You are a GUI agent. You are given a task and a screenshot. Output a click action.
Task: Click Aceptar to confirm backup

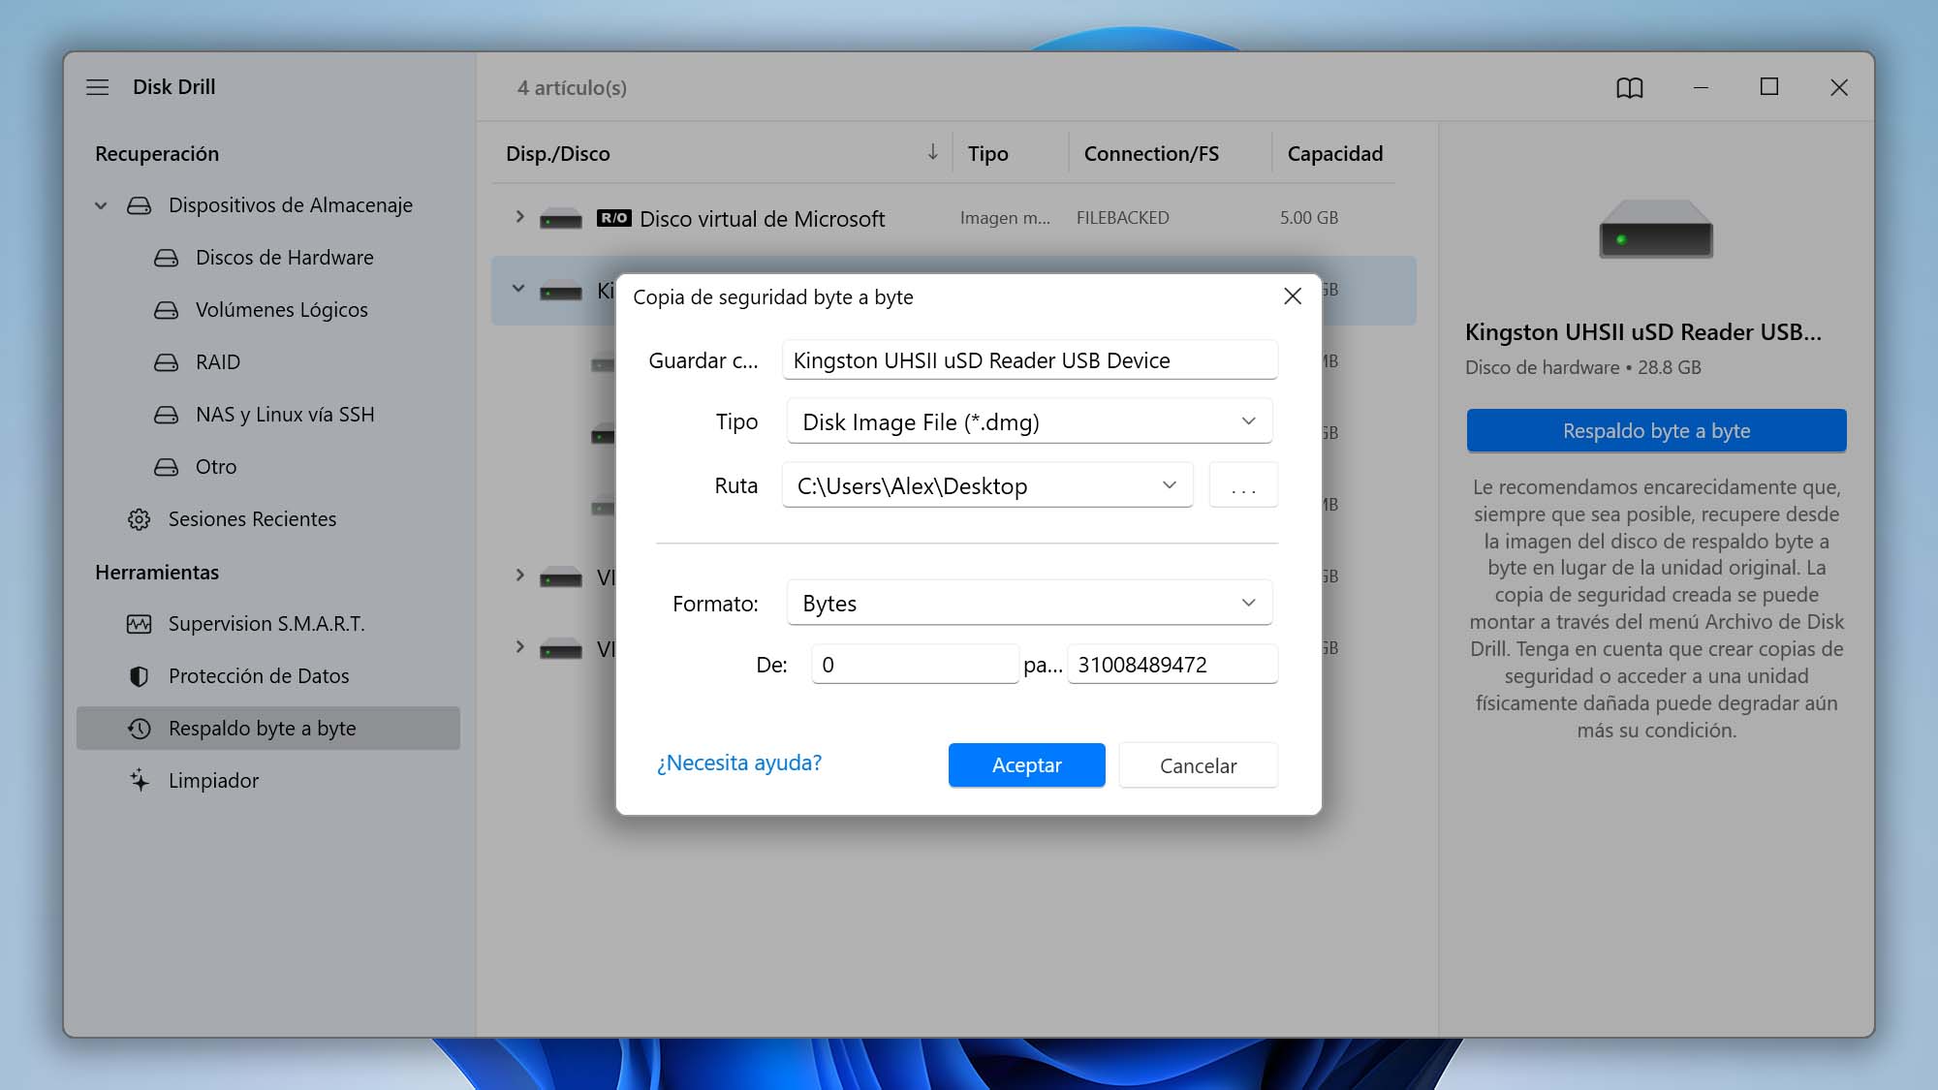point(1026,765)
